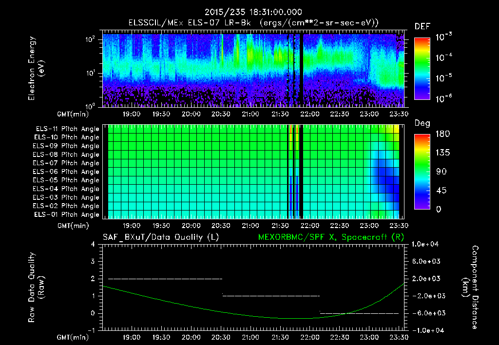Image resolution: width=499 pixels, height=345 pixels.
Task: Click the 19:30 tick label on the bottom axis
Action: tap(161, 337)
